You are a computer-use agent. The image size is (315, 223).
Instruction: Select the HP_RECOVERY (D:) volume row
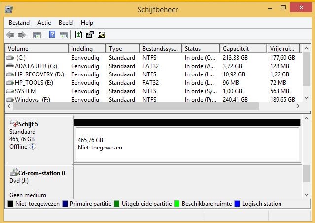pos(39,74)
